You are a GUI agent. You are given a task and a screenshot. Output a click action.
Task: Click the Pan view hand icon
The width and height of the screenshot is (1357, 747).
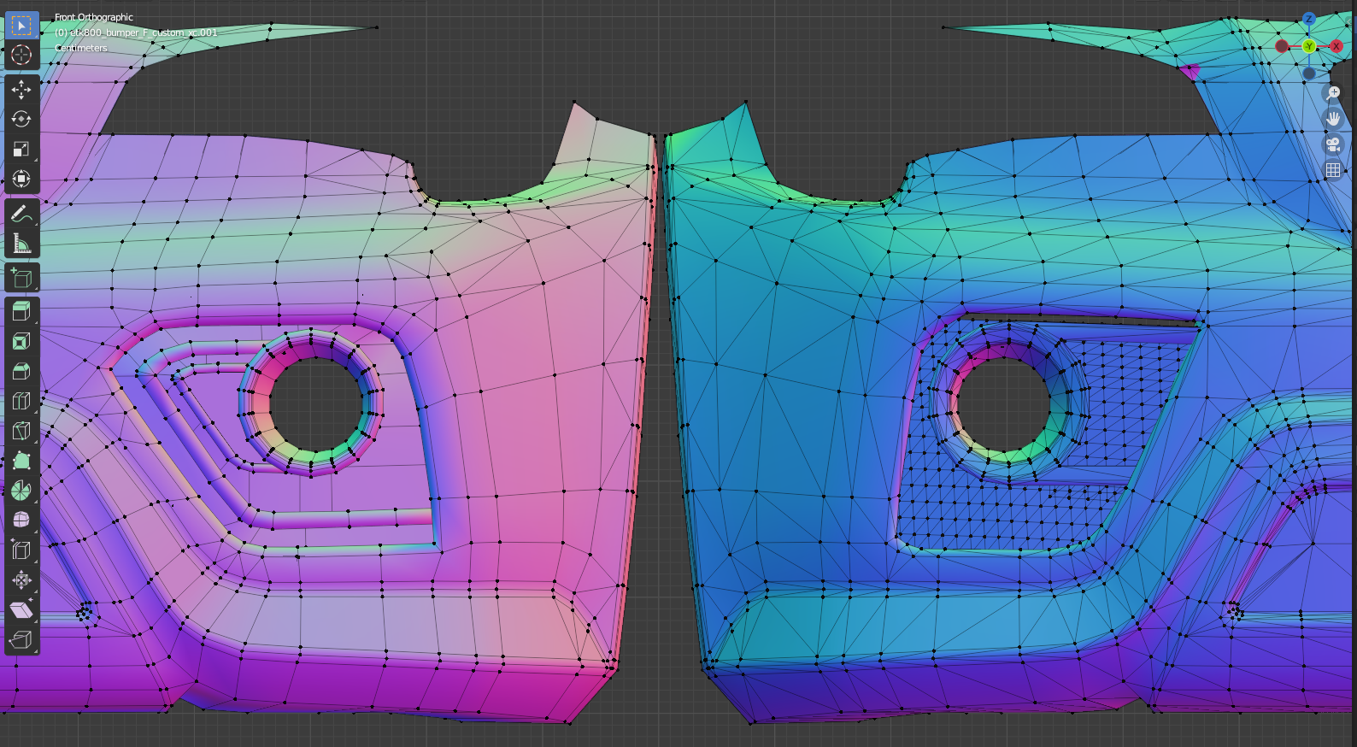point(1333,119)
